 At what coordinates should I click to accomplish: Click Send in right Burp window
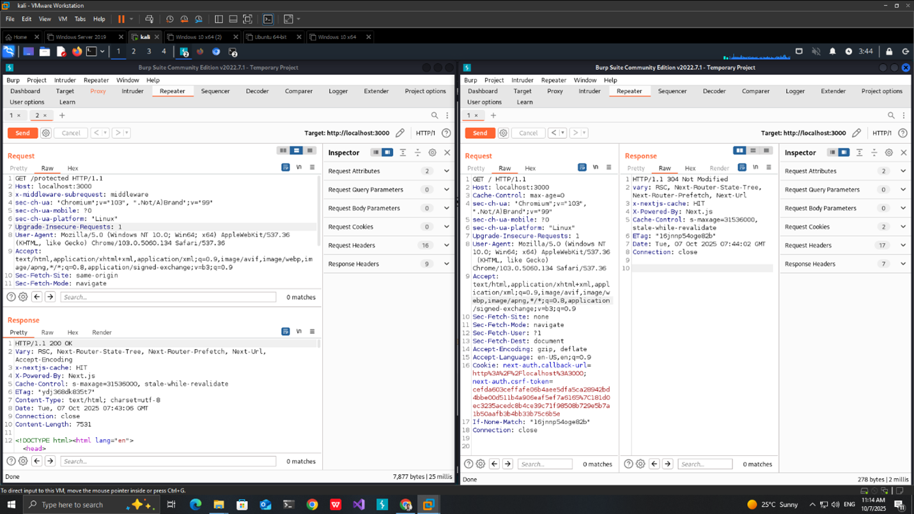[x=480, y=133]
